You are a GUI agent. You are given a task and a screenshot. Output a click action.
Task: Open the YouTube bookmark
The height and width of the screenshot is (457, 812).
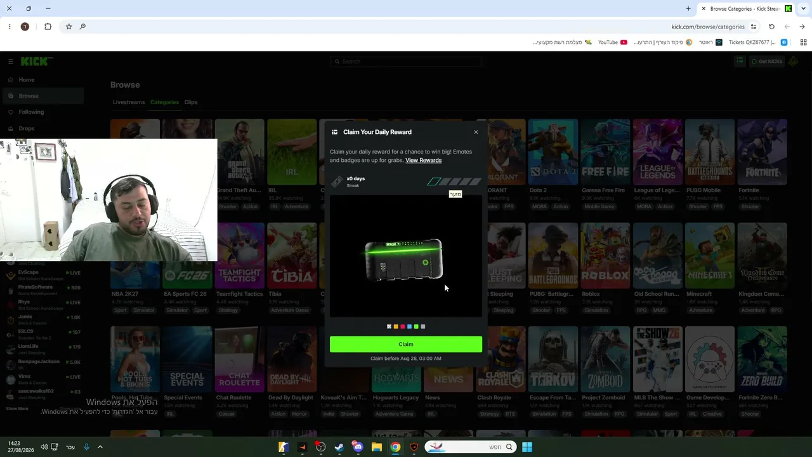[x=613, y=43]
